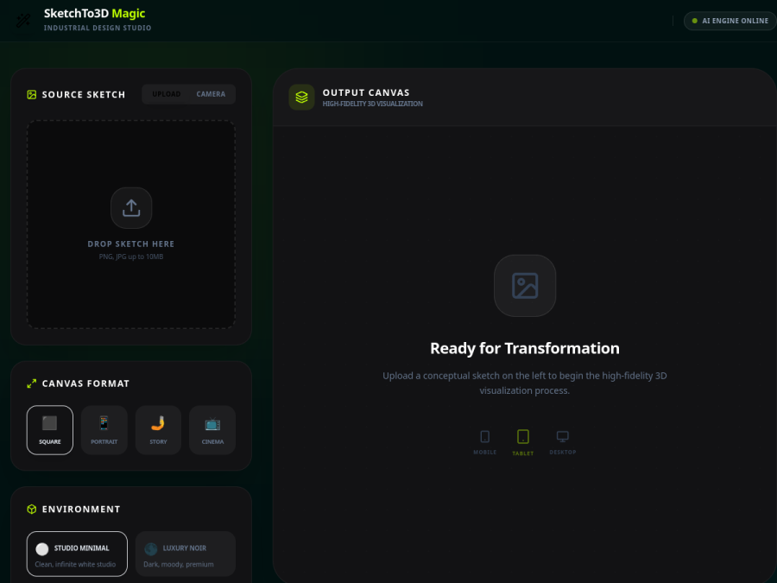Click the Source Sketch heading text
Viewport: 777px width, 583px height.
pos(84,95)
